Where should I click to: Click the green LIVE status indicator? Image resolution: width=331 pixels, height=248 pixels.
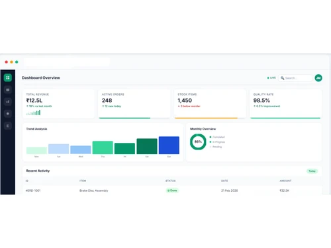(271, 78)
